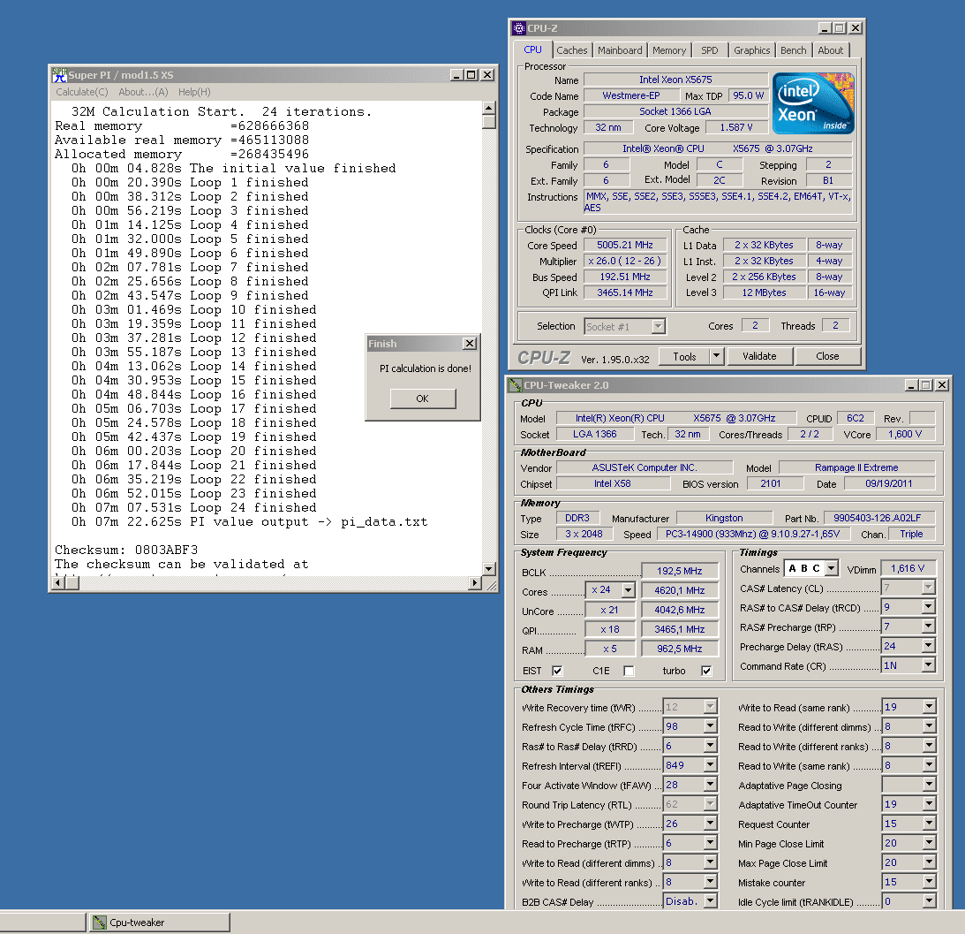965x934 pixels.
Task: Click the Super PI horizontal scrollbar left arrow
Action: (58, 582)
